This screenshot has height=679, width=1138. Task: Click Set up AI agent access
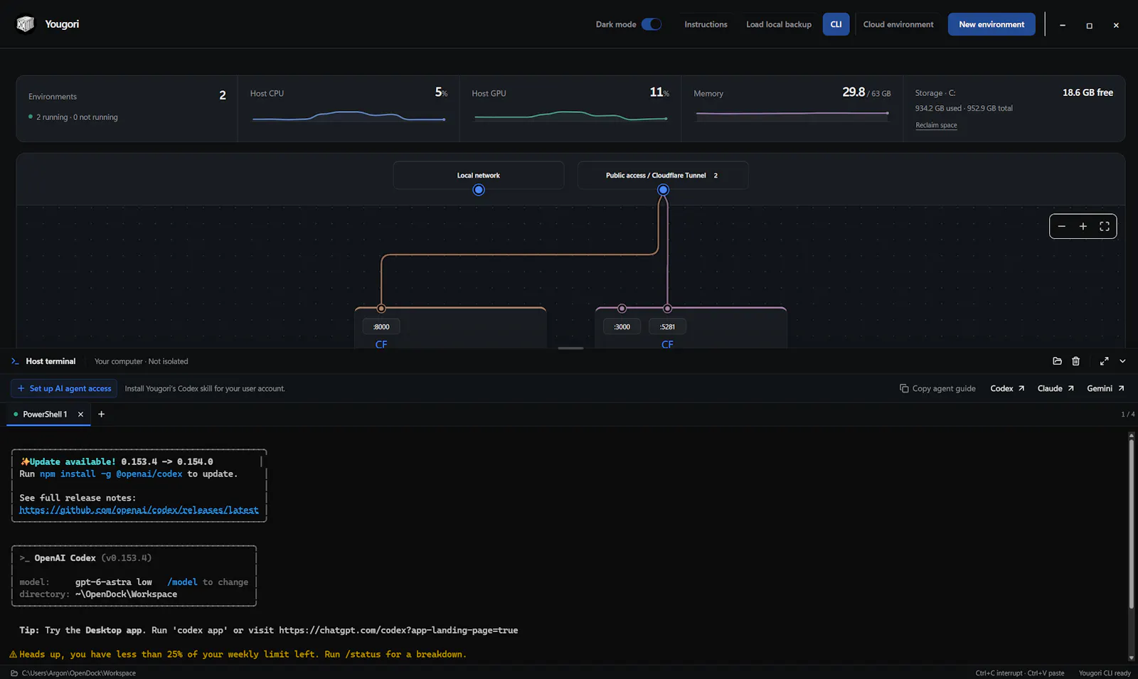tap(64, 388)
